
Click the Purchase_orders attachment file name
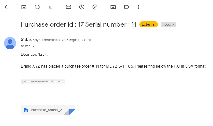[48, 110]
